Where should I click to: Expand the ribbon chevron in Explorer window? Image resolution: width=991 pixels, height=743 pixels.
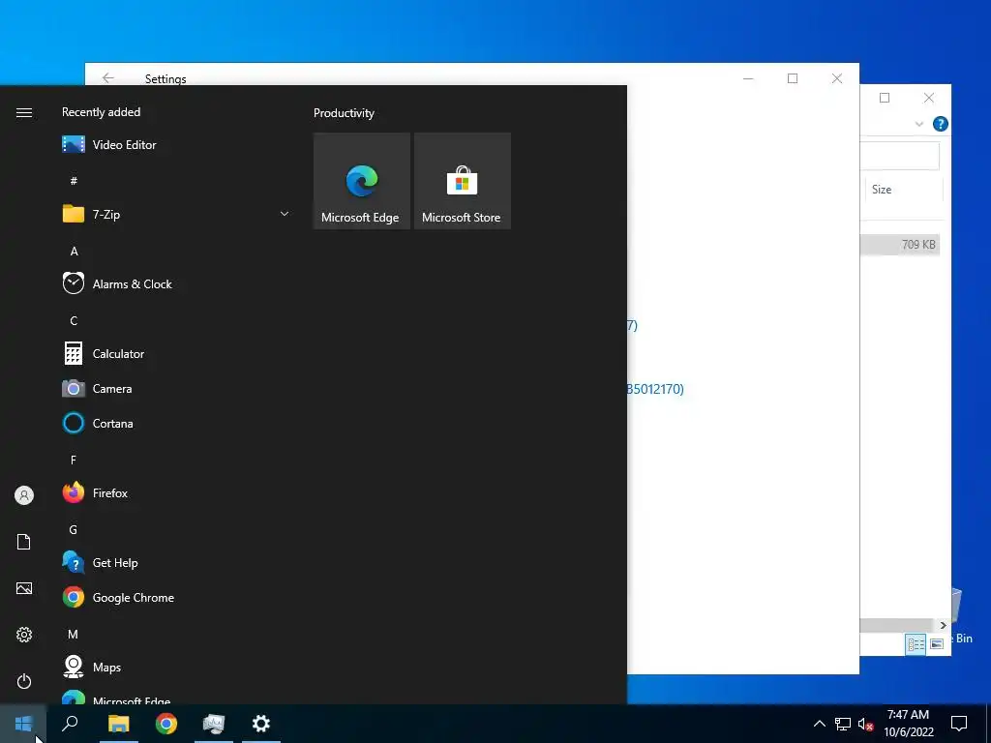point(919,124)
